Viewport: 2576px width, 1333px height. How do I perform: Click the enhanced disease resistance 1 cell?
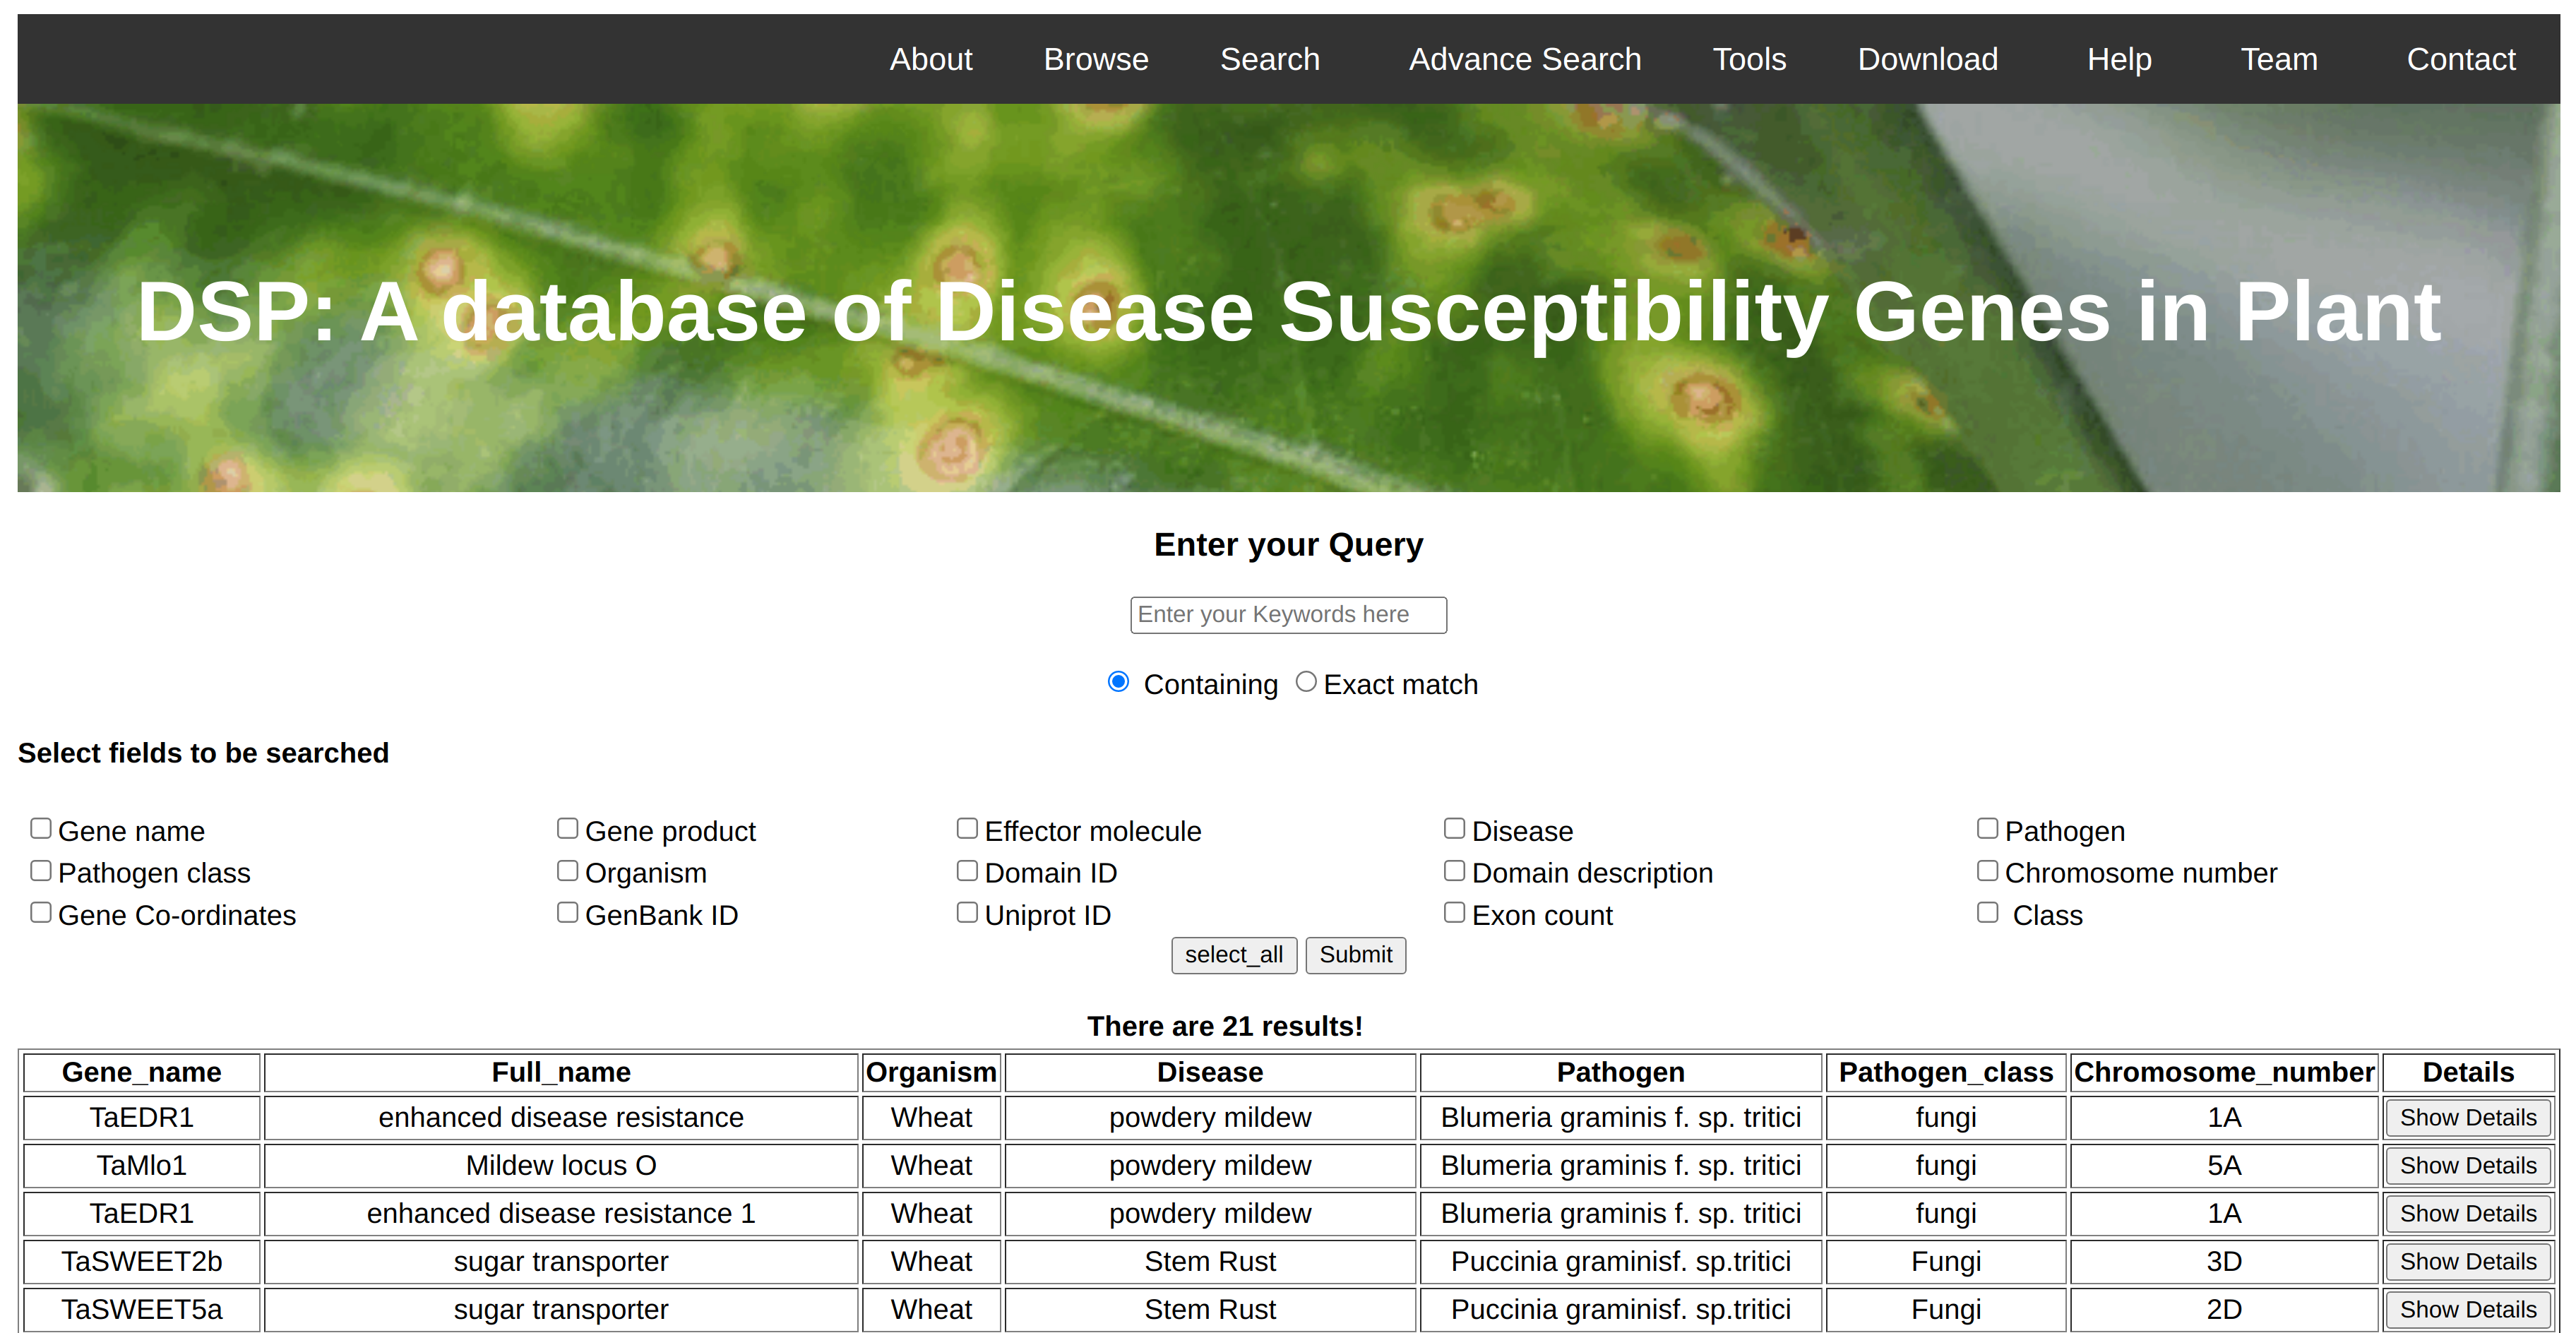561,1213
